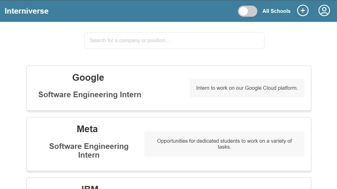Screen dimensions: 337x189
Task: Click the Meta opportunities description text
Action: tap(224, 144)
